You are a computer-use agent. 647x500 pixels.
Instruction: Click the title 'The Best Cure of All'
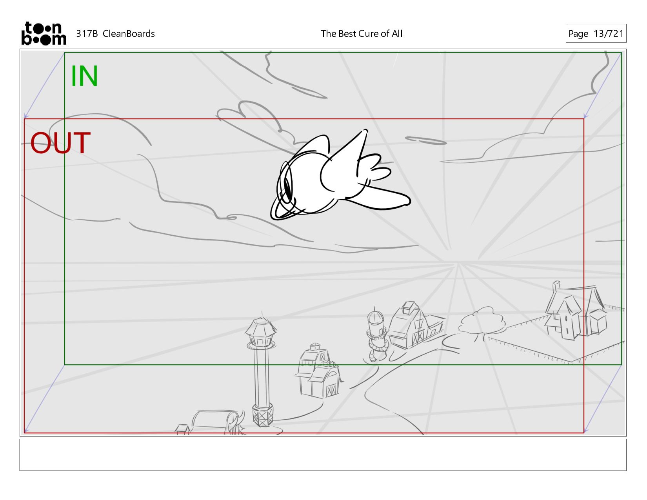pos(362,34)
